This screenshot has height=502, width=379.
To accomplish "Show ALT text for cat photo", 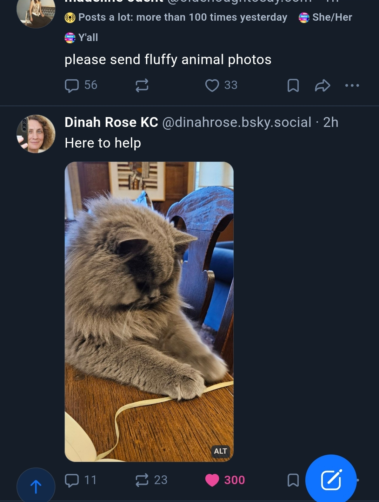I will (x=220, y=451).
